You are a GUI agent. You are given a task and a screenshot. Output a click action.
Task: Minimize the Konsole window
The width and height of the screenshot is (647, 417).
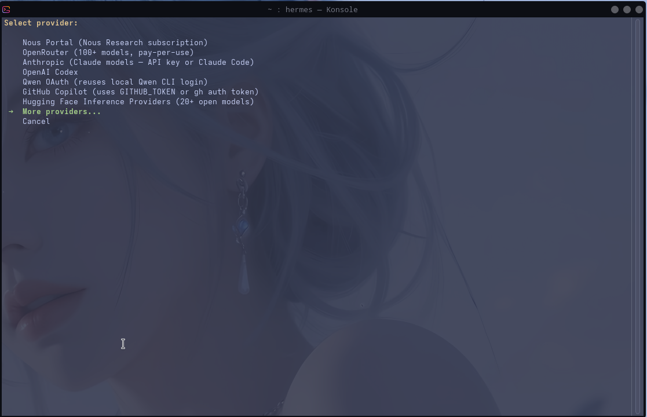click(x=615, y=9)
